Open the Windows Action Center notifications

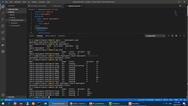pyautogui.click(x=184, y=103)
